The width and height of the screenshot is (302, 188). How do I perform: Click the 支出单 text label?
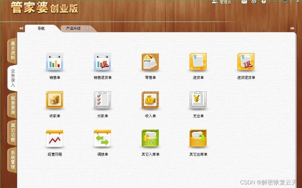point(198,116)
